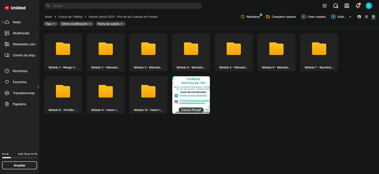The height and width of the screenshot is (174, 379).
Task: Switch to list view icon
Action: (x=366, y=17)
